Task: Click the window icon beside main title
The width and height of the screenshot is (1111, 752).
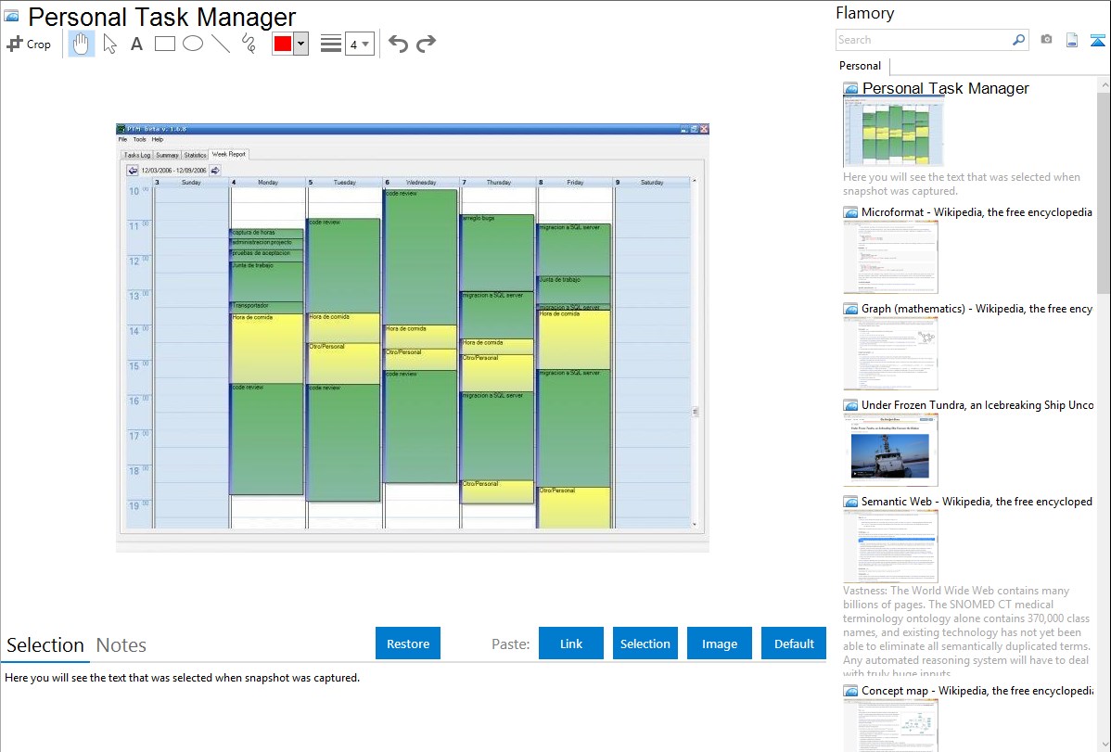Action: pos(11,16)
